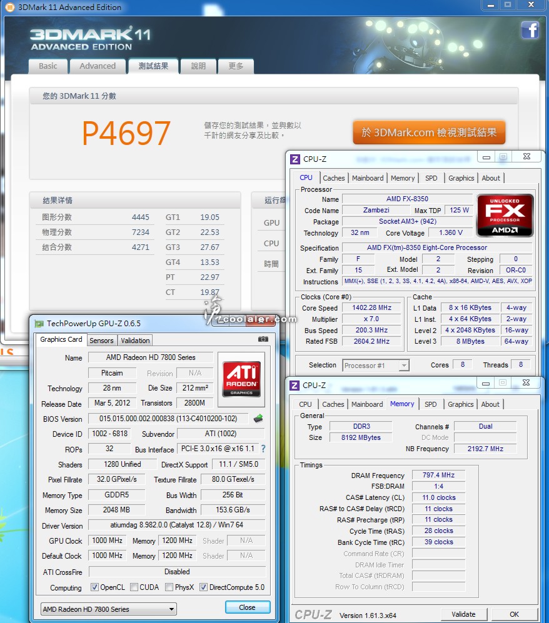The width and height of the screenshot is (549, 623).
Task: Click the GPU-Z title bar app icon
Action: coord(39,324)
